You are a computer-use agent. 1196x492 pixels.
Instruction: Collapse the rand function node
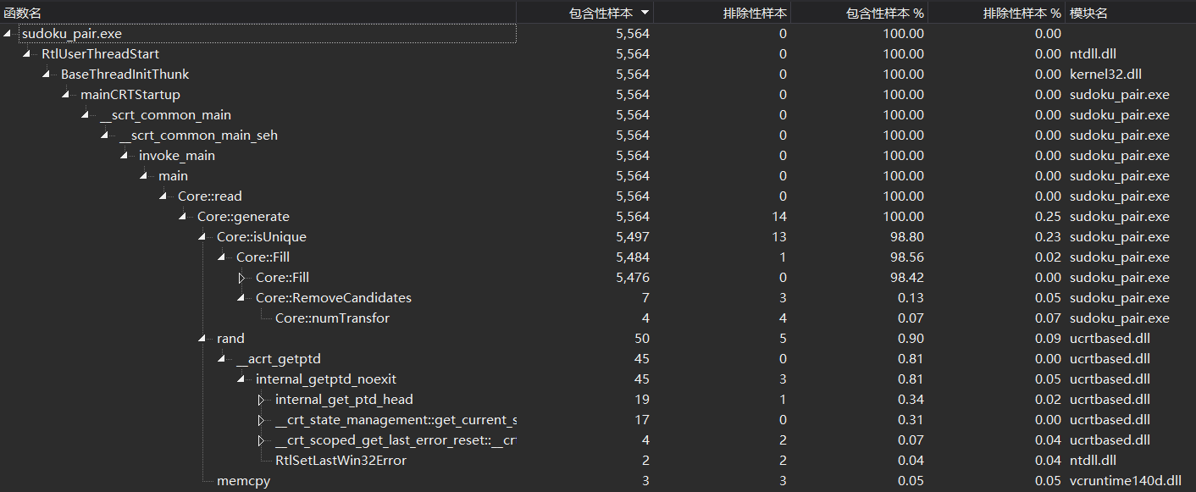[x=202, y=339]
